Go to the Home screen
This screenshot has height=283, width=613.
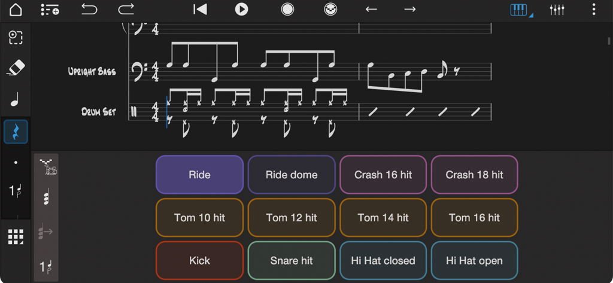(16, 10)
